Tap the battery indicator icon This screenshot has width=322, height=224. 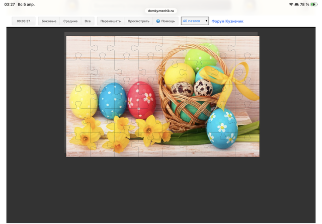pos(313,4)
